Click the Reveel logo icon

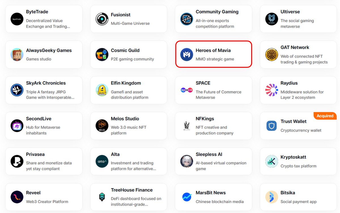coord(17,197)
